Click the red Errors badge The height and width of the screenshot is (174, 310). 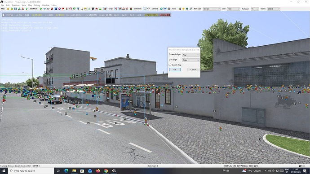pos(165,15)
